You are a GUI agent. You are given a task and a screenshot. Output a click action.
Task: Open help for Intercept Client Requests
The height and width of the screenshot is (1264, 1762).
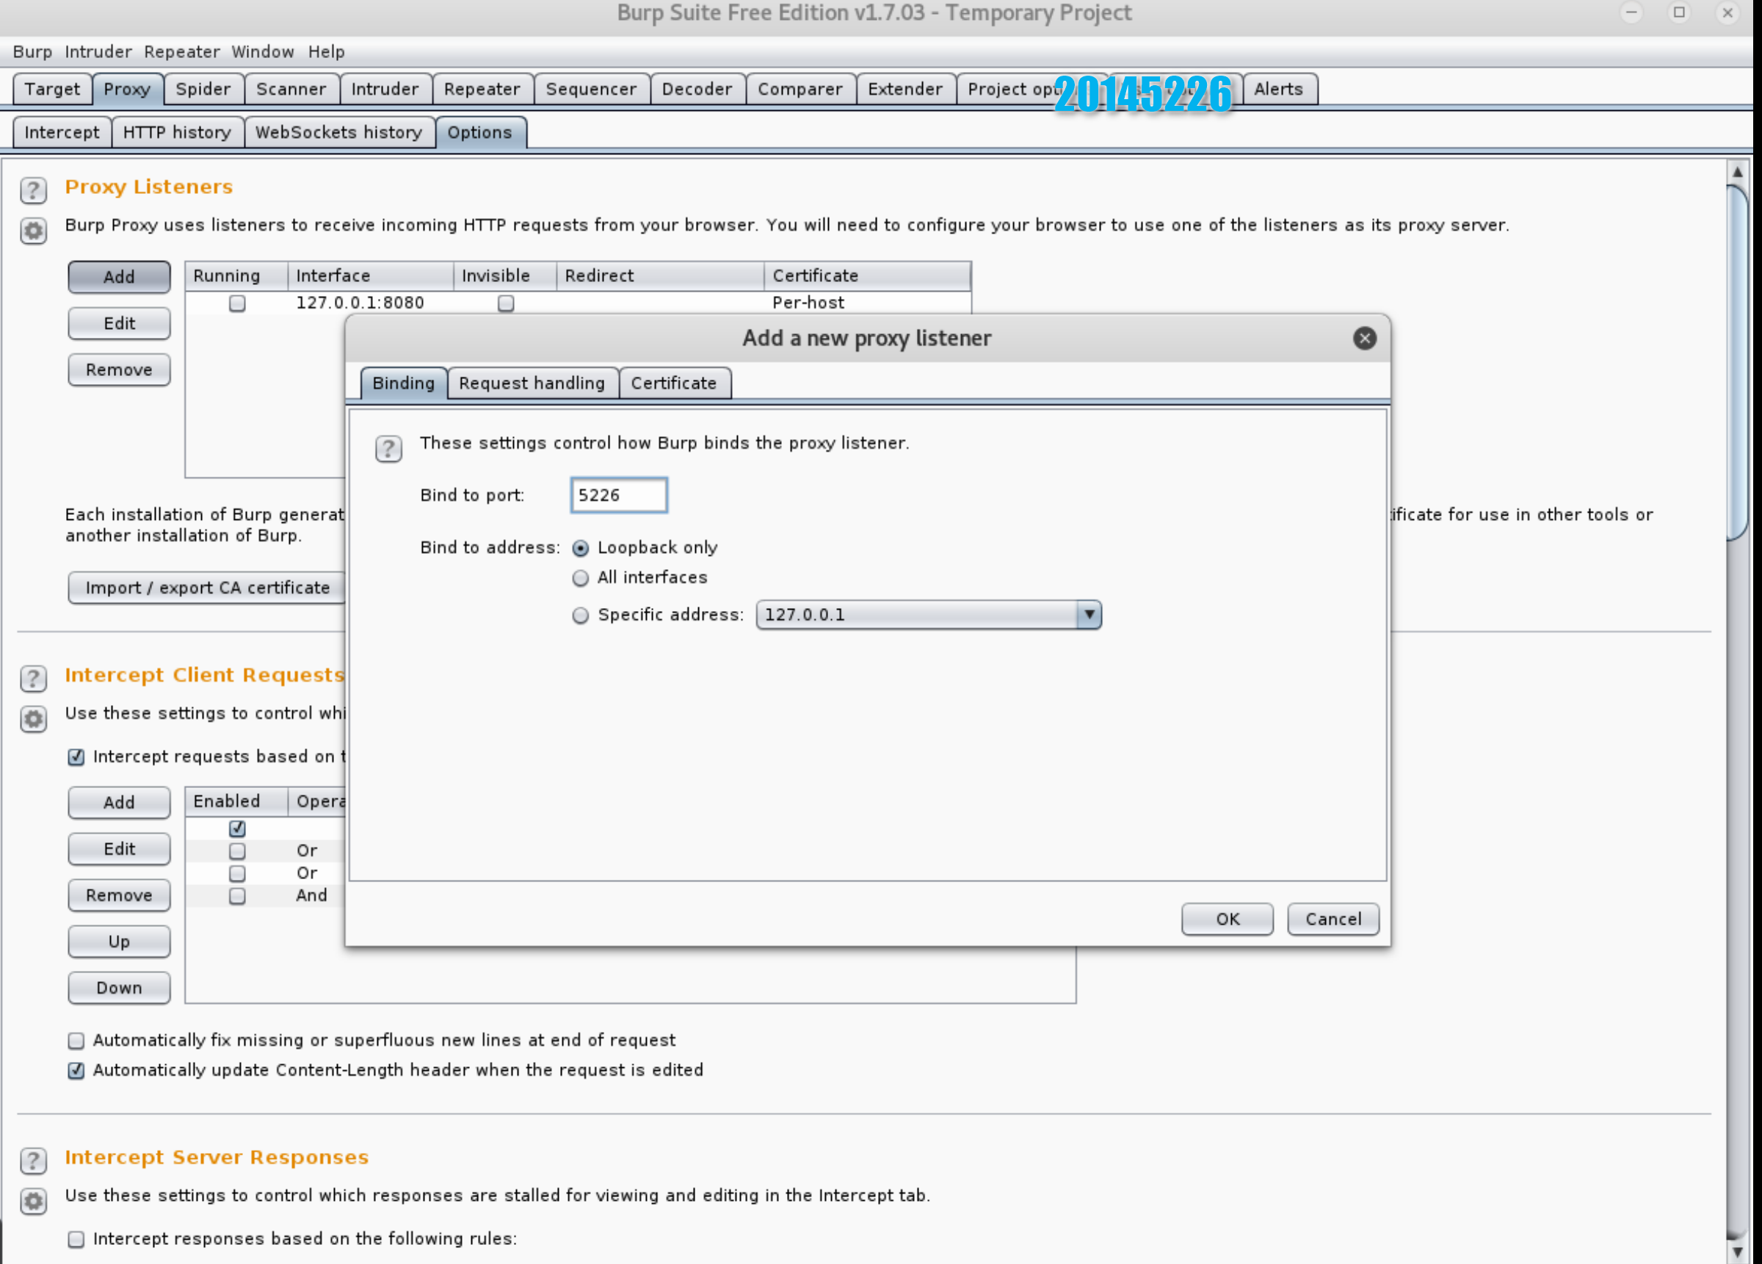(x=32, y=679)
